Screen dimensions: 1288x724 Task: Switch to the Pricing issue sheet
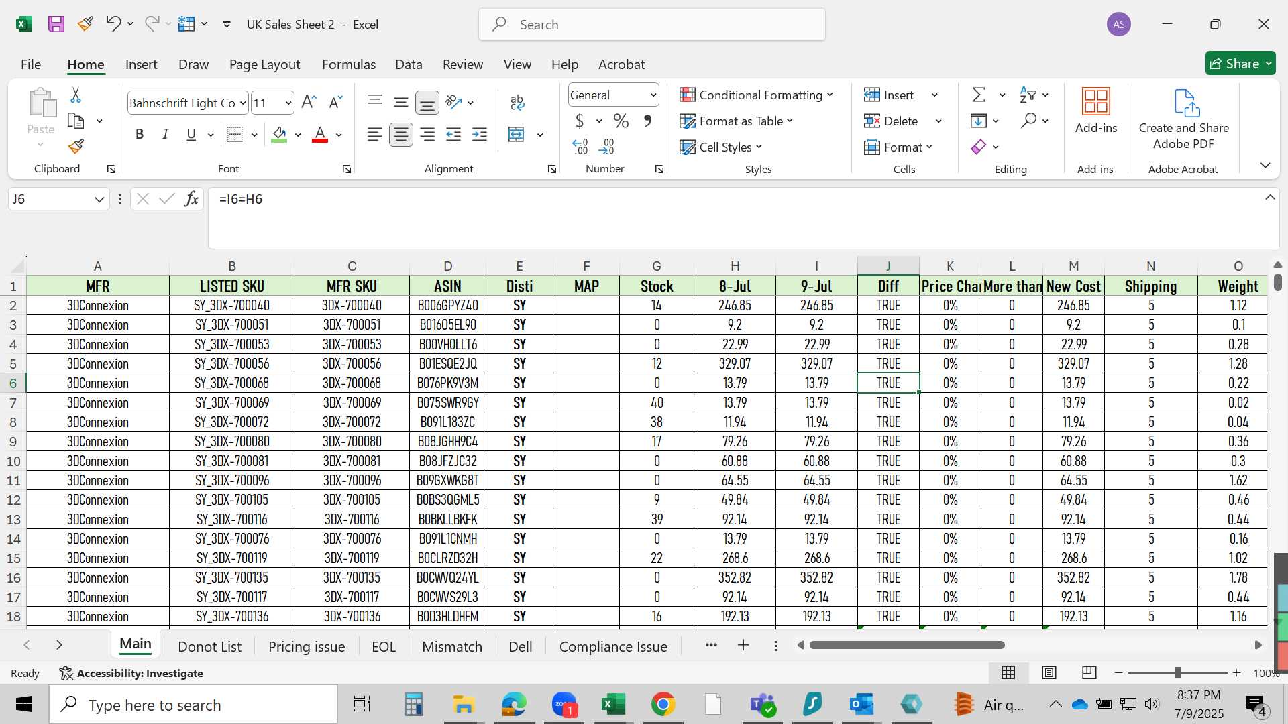[307, 646]
